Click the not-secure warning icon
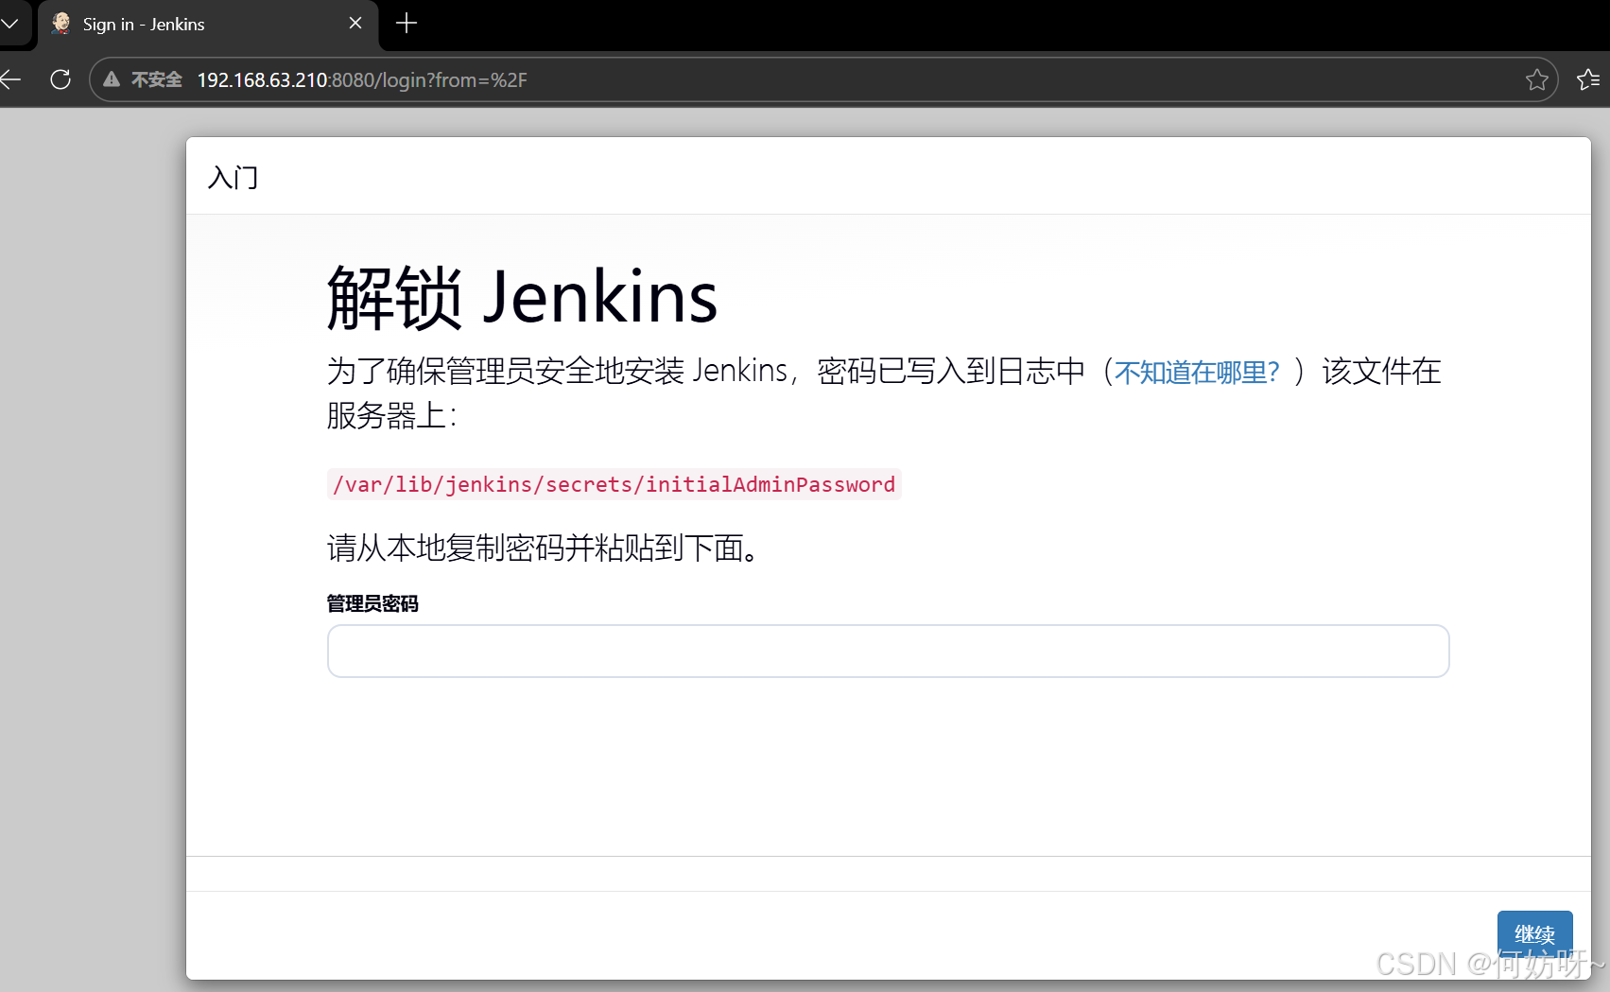The image size is (1610, 992). tap(112, 79)
